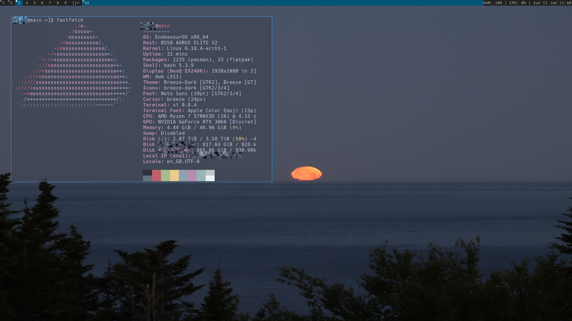Click the Local IP (eno1) label
The height and width of the screenshot is (321, 572).
coord(167,156)
